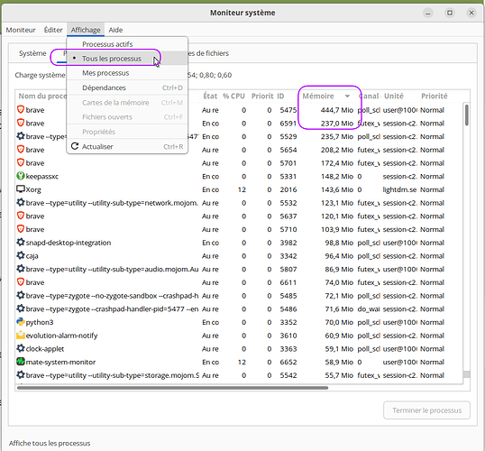
Task: Click the gear icon next to caja
Action: [x=21, y=255]
